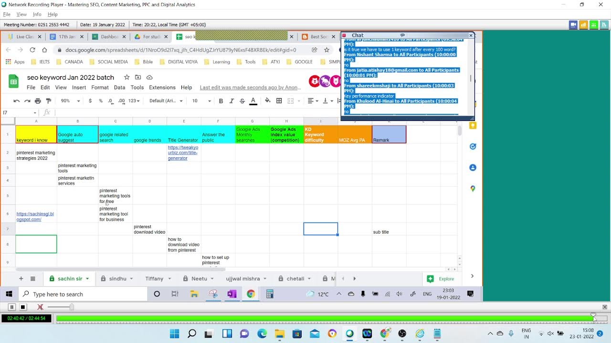Star the seo keyword spreadsheet

(126, 77)
